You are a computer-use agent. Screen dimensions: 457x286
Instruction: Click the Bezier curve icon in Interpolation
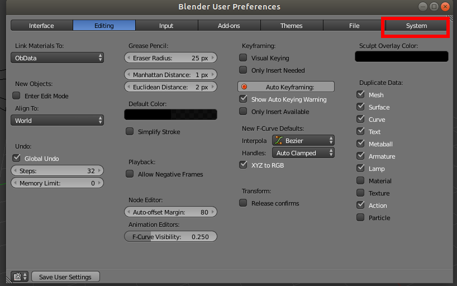pos(279,141)
